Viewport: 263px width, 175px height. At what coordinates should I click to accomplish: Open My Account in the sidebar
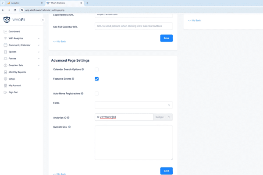tap(15, 86)
